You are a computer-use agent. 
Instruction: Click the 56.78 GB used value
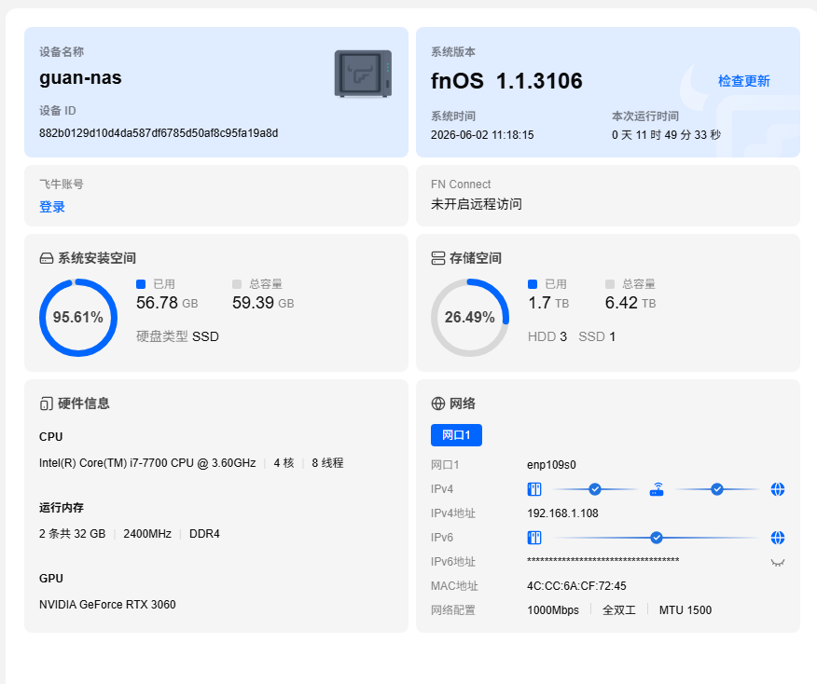tap(167, 303)
